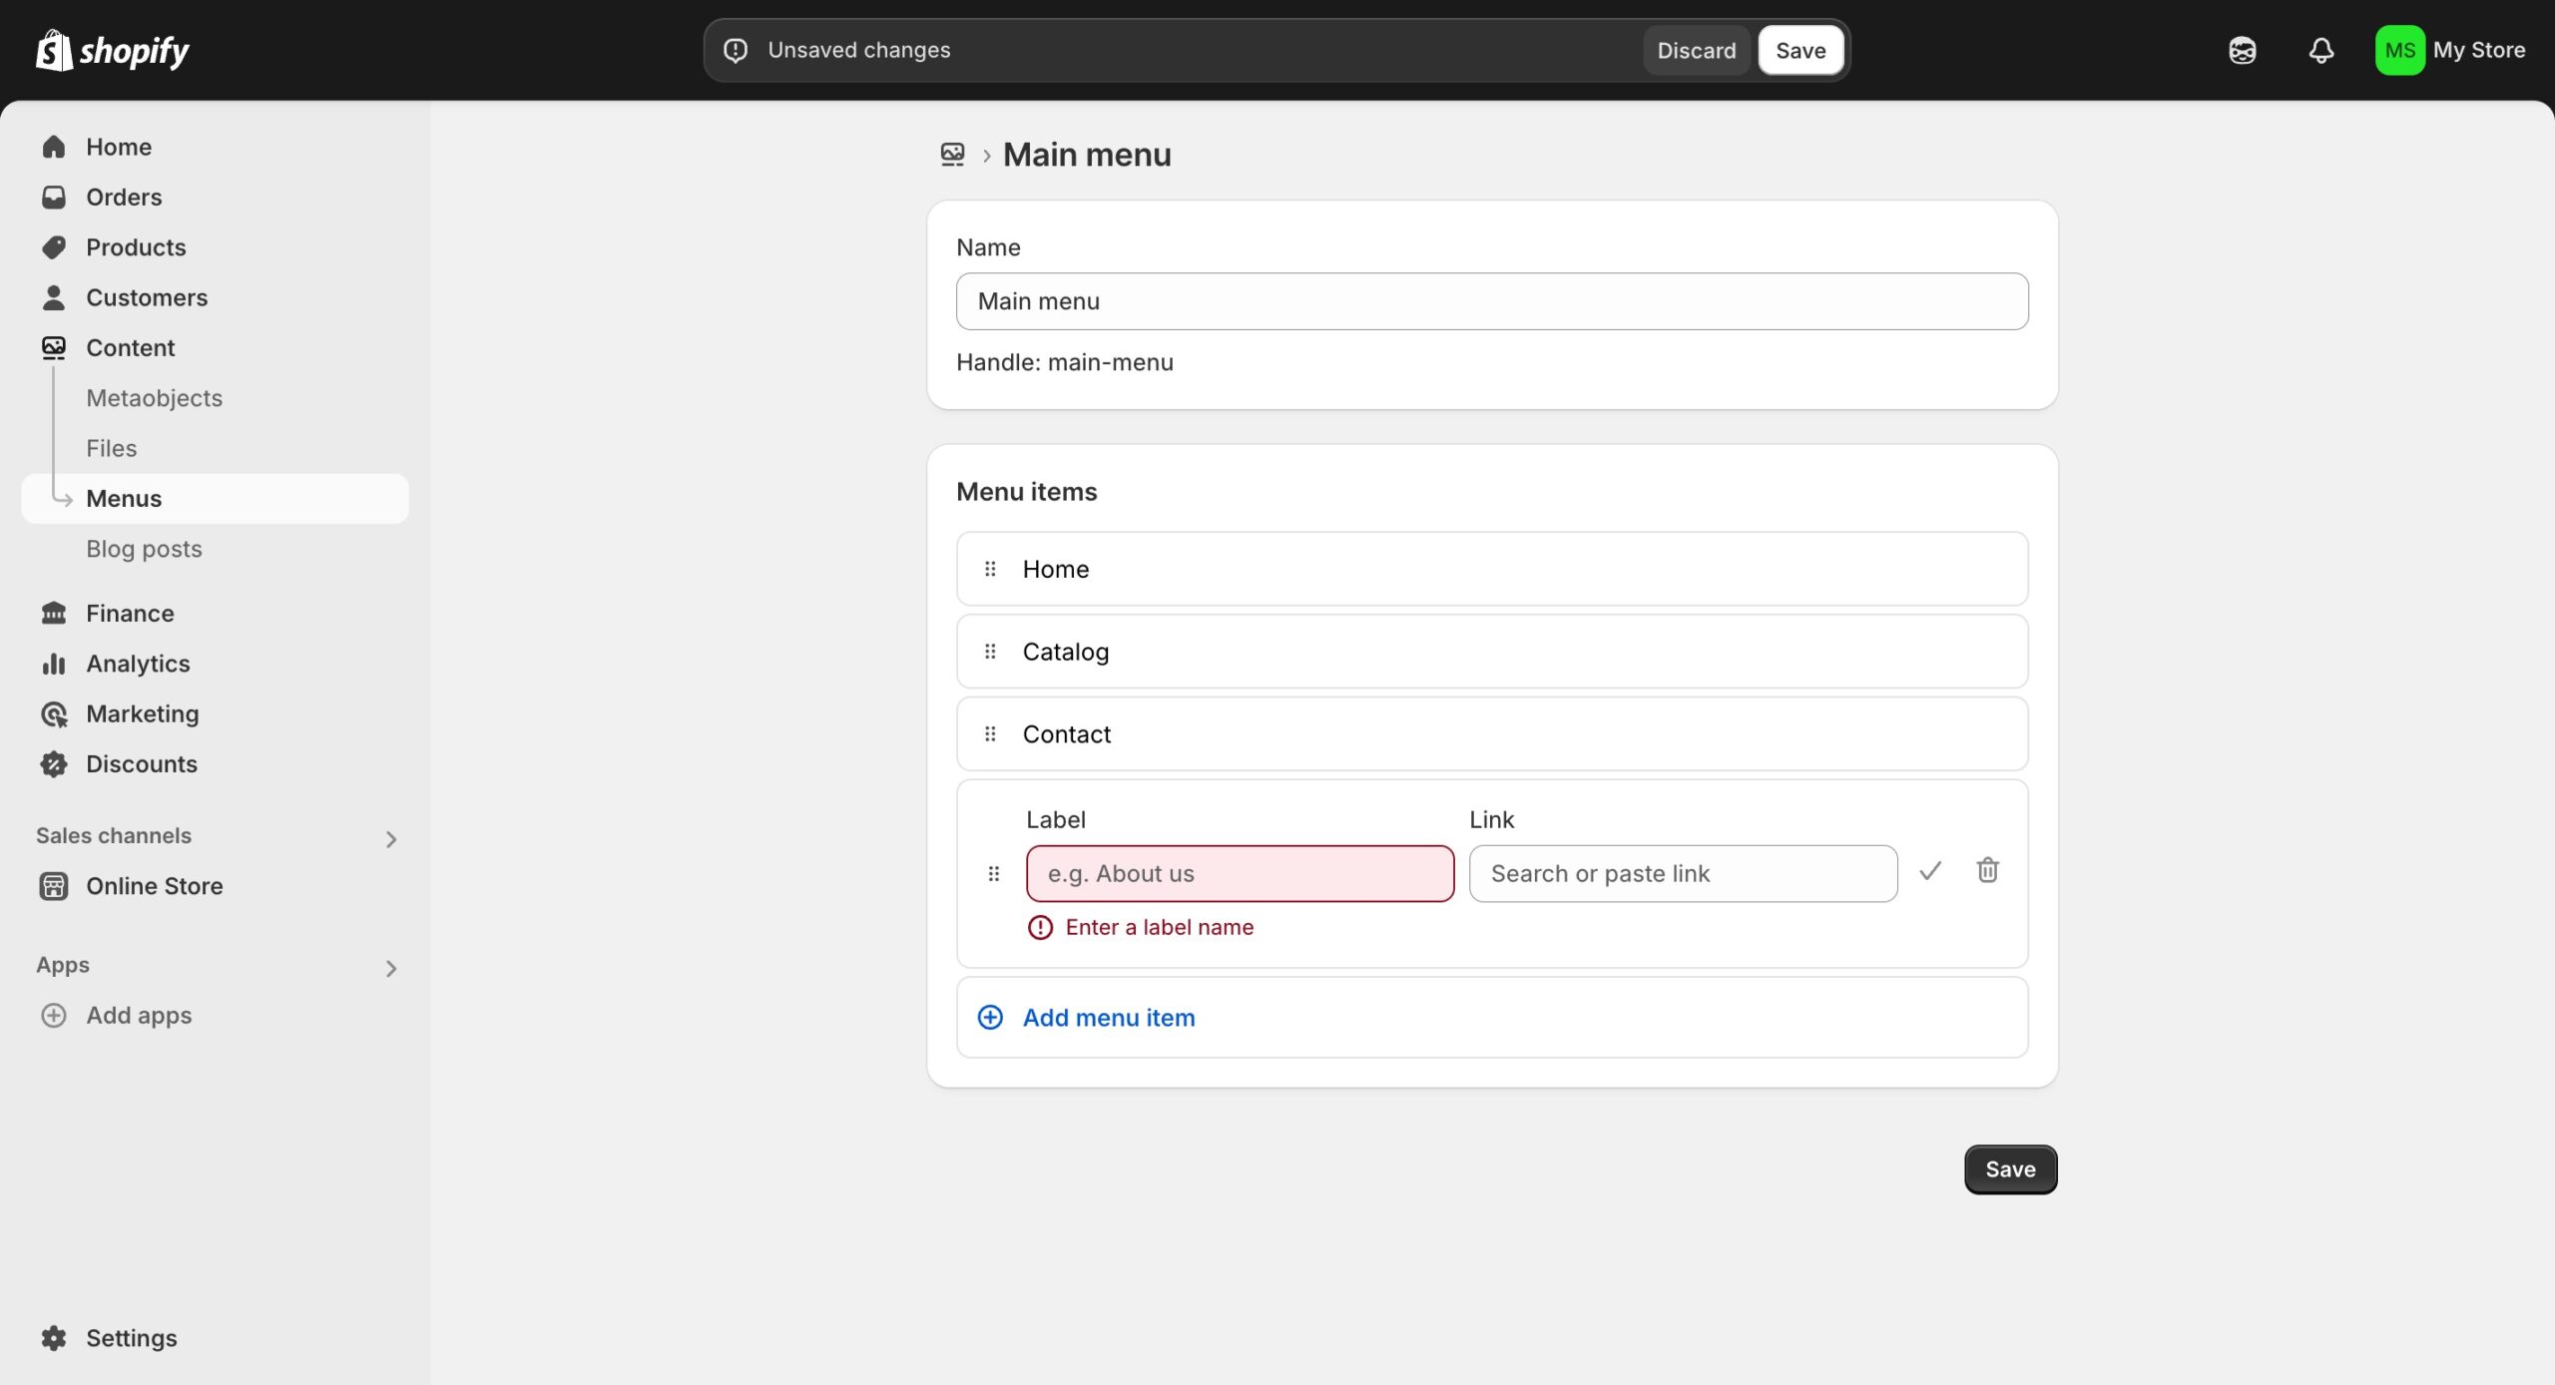Click the Save button below menu items
2555x1385 pixels.
point(2010,1168)
